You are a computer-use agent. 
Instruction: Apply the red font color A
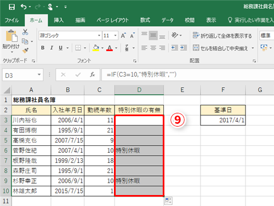tap(110, 48)
